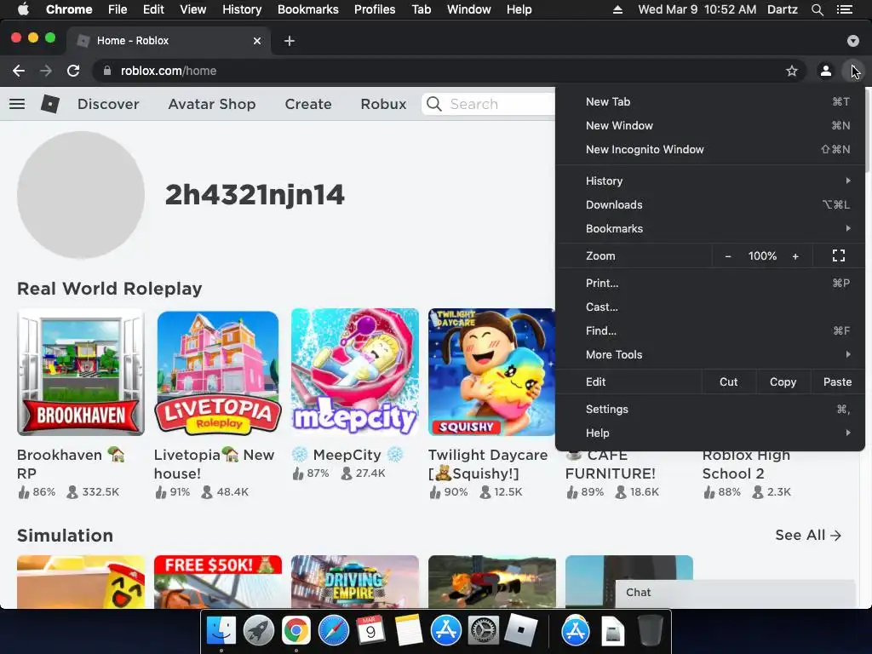Click the Chrome address bar URL

tap(169, 71)
